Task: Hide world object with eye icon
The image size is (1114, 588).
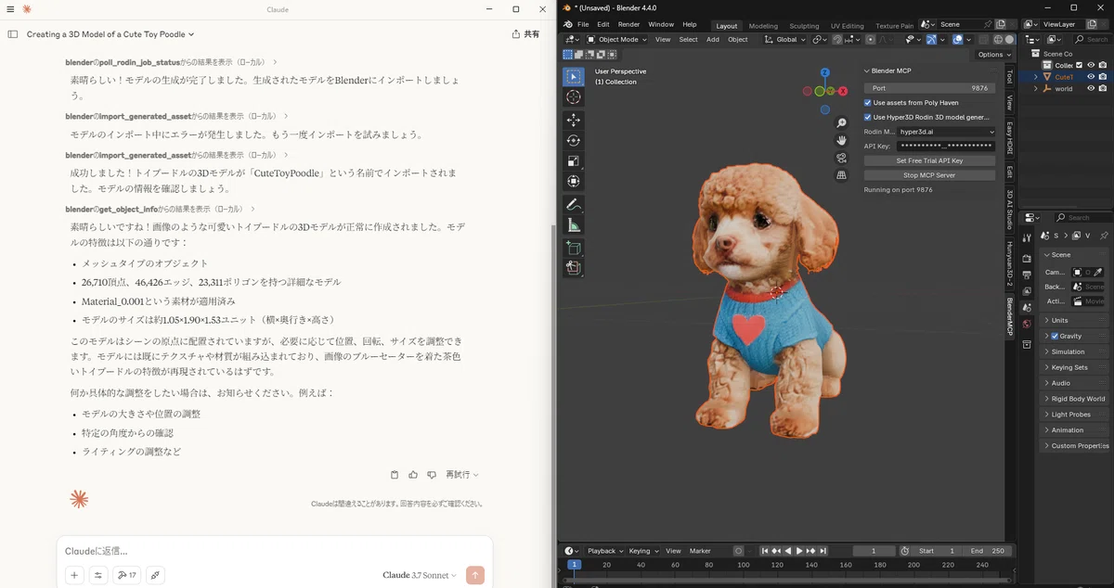Action: 1091,89
